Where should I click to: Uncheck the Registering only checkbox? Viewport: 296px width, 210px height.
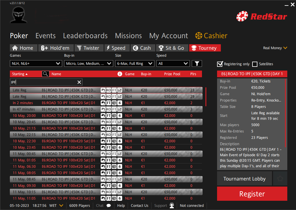point(220,64)
